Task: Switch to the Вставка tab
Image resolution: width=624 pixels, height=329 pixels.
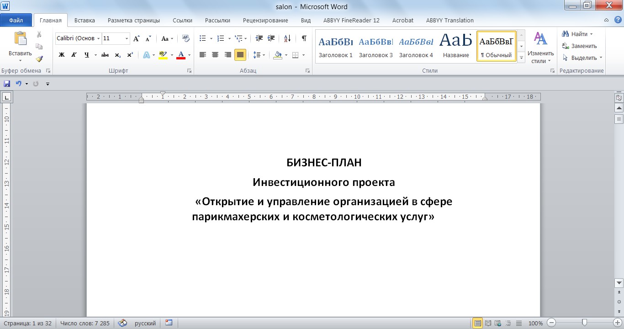Action: tap(85, 20)
